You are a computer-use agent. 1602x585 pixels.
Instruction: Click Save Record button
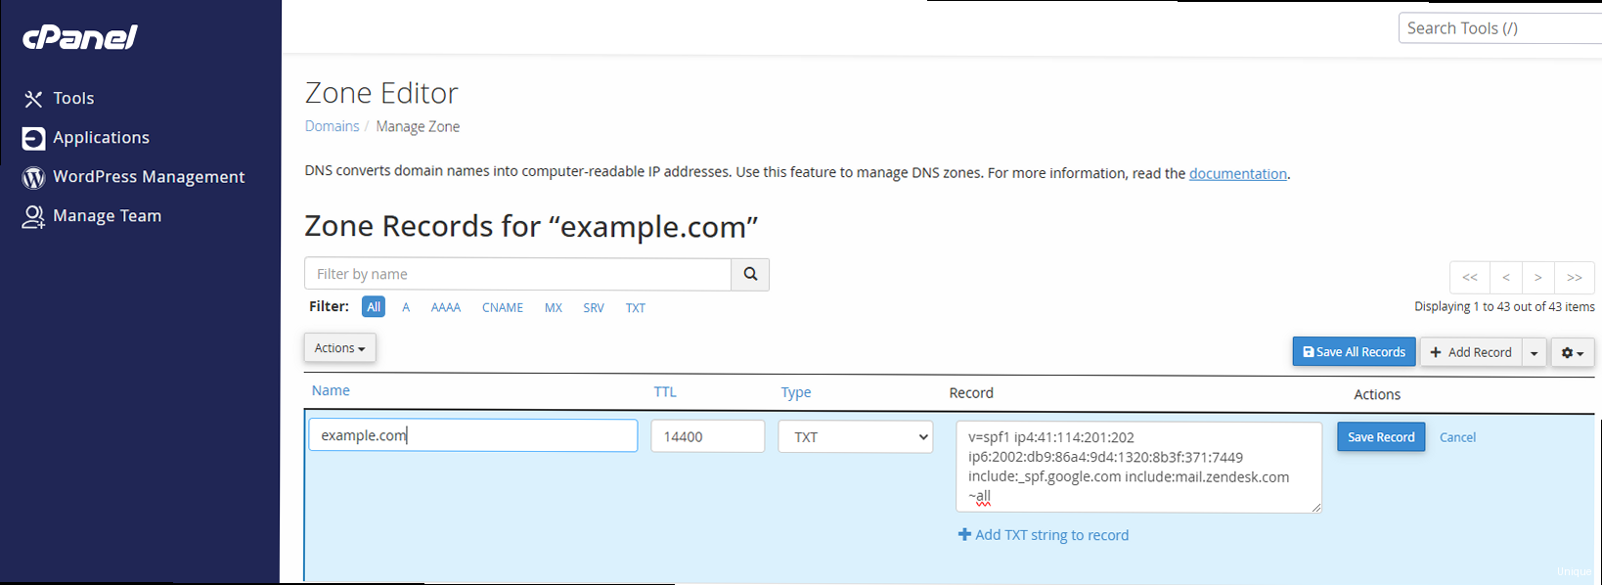coord(1380,437)
